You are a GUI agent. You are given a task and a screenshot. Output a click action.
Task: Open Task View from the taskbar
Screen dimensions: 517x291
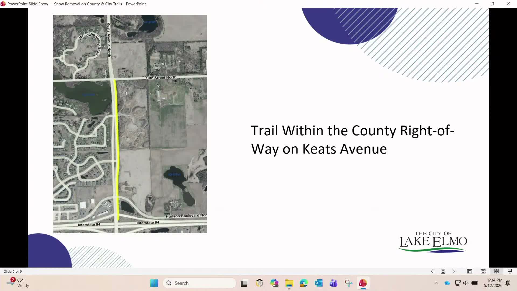pyautogui.click(x=244, y=283)
